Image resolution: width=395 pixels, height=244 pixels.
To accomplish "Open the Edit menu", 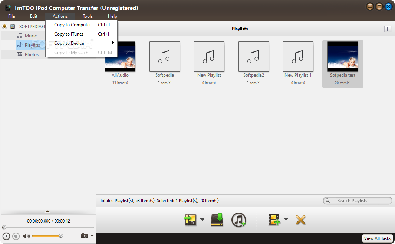I will (33, 16).
